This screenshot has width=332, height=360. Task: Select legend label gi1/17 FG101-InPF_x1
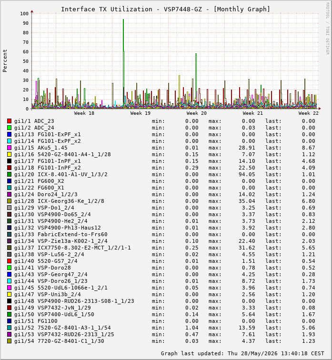pos(47,161)
